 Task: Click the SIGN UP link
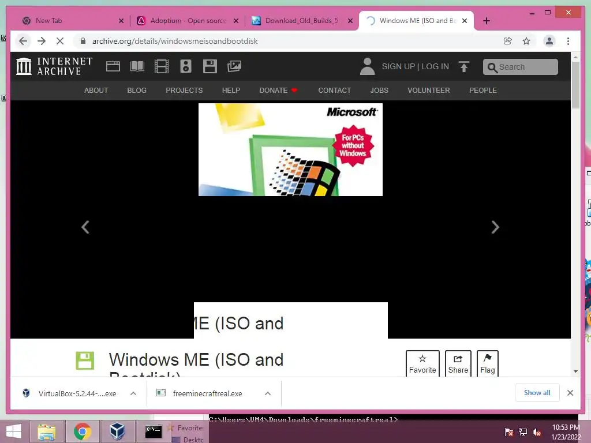pyautogui.click(x=398, y=66)
